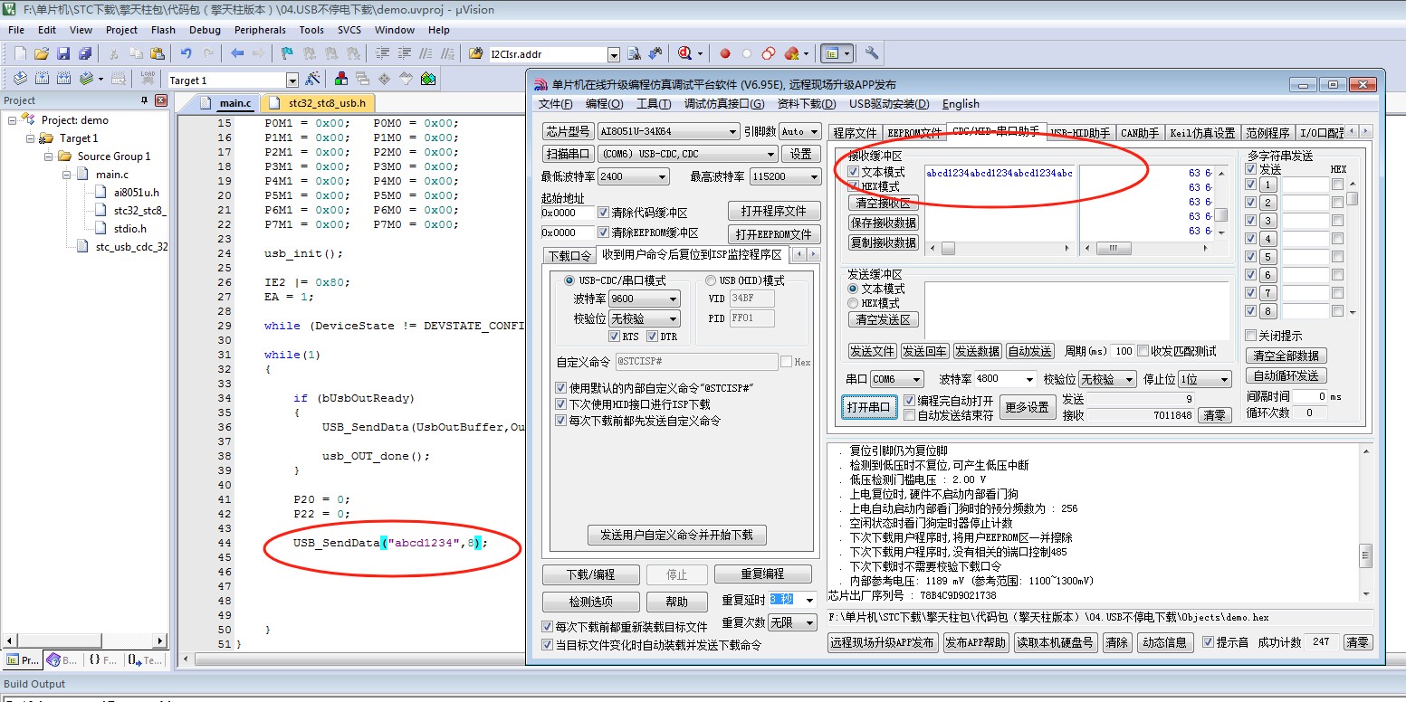Viewport: 1406px width, 702px height.
Task: Toggle 下次使用HID接口进行ISP下载 checkbox
Action: tap(561, 404)
